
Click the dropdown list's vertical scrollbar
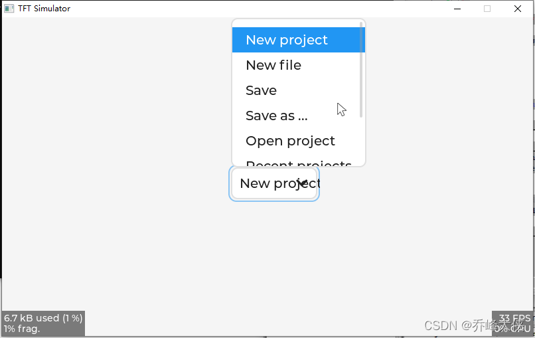click(361, 70)
